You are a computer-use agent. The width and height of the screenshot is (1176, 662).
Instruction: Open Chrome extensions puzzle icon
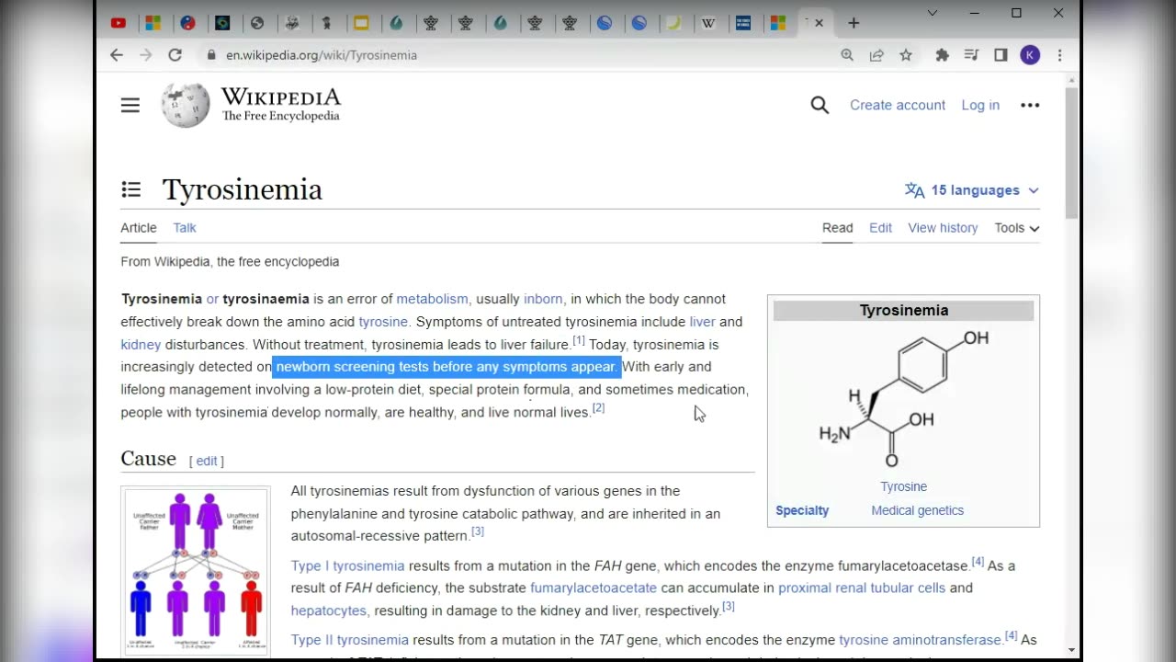942,55
